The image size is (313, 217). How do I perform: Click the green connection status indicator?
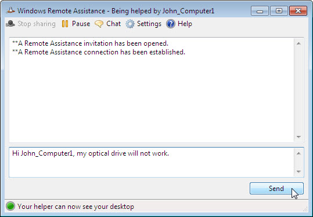(10, 206)
